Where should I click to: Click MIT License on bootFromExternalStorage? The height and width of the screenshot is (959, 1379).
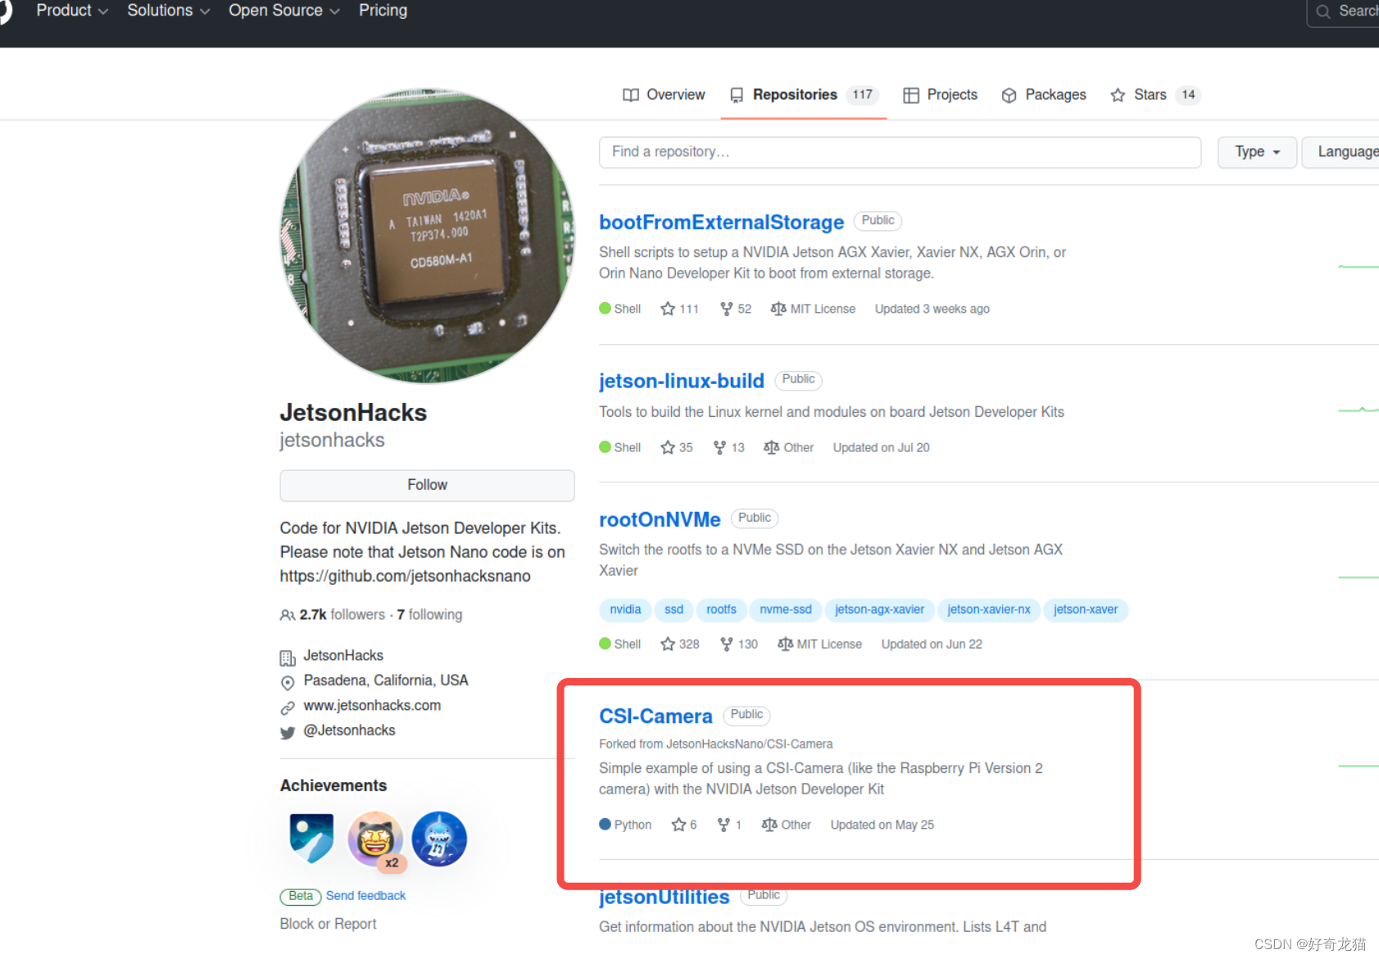pyautogui.click(x=813, y=309)
